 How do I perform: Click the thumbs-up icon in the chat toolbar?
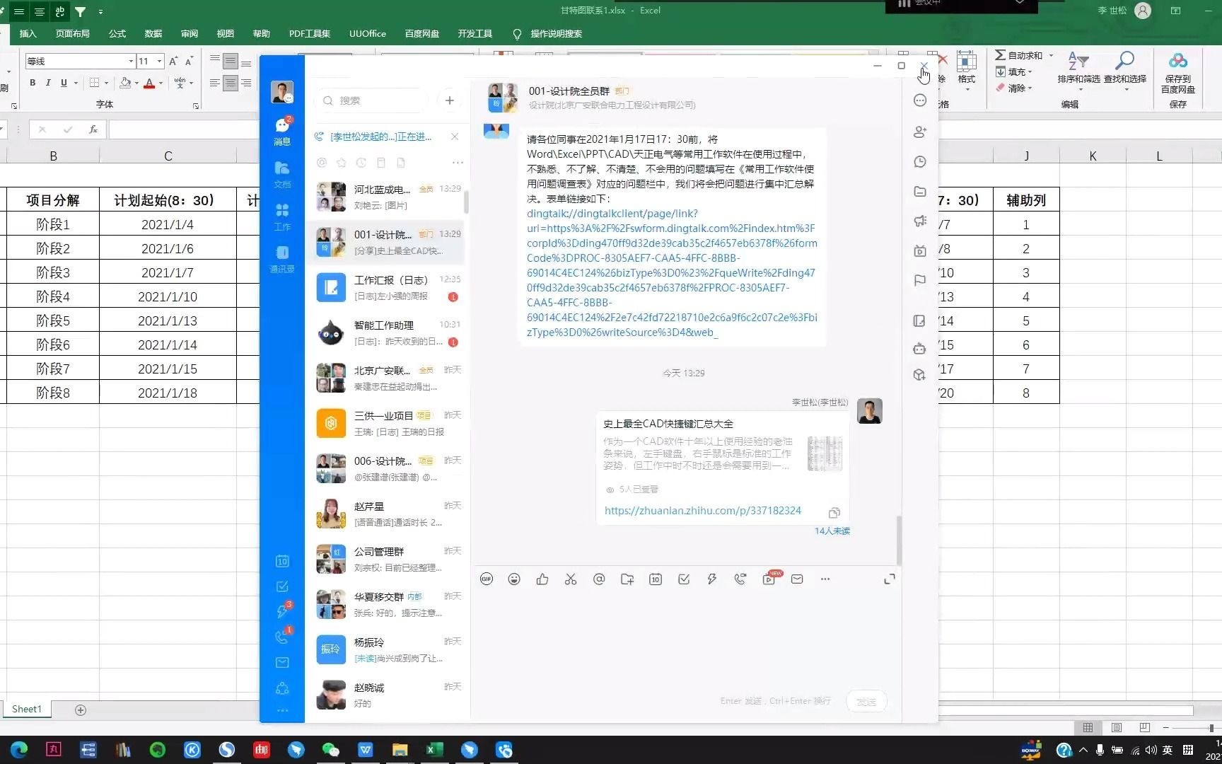coord(542,579)
